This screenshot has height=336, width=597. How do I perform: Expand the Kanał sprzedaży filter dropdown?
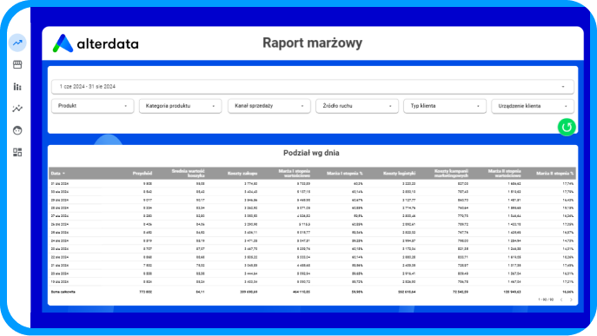(x=269, y=106)
